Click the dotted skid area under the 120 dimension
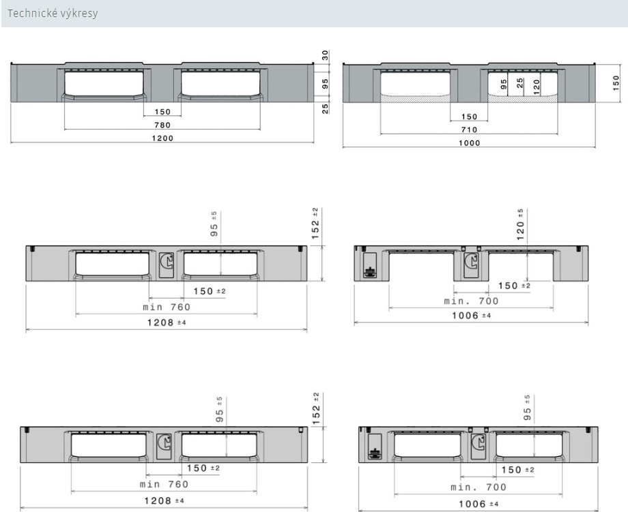This screenshot has width=628, height=512. coord(522,99)
